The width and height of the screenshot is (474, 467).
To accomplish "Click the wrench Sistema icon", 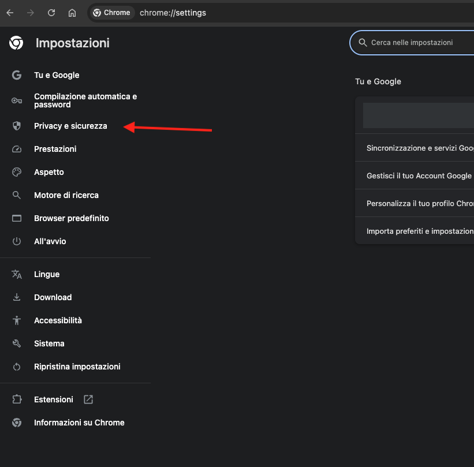I will pyautogui.click(x=17, y=343).
